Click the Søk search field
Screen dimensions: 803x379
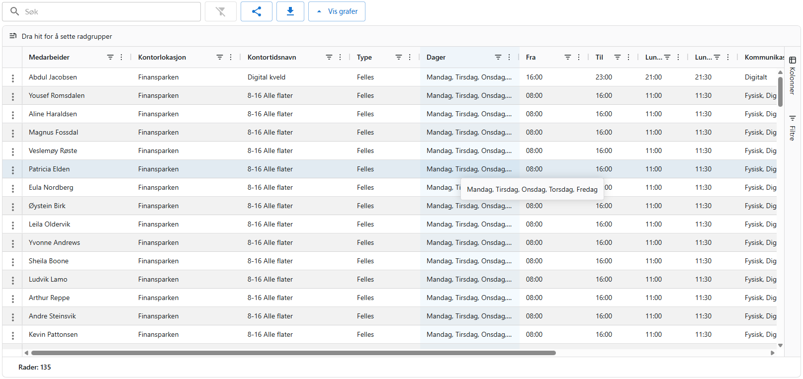[109, 11]
